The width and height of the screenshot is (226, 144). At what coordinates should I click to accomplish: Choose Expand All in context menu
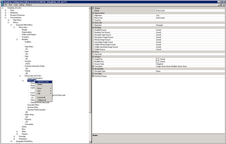(43, 97)
